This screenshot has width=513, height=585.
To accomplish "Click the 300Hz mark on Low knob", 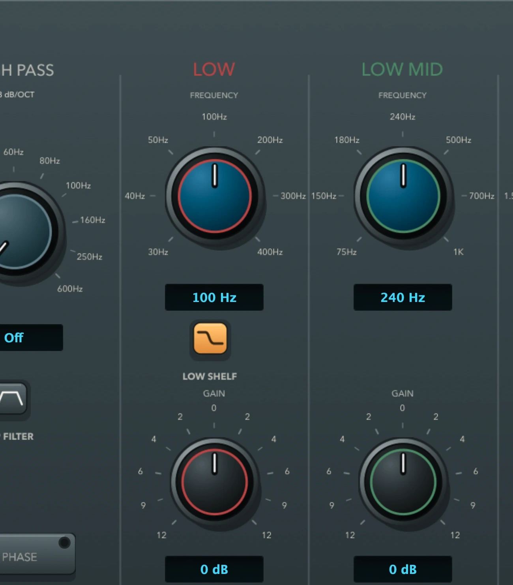I will coord(293,196).
